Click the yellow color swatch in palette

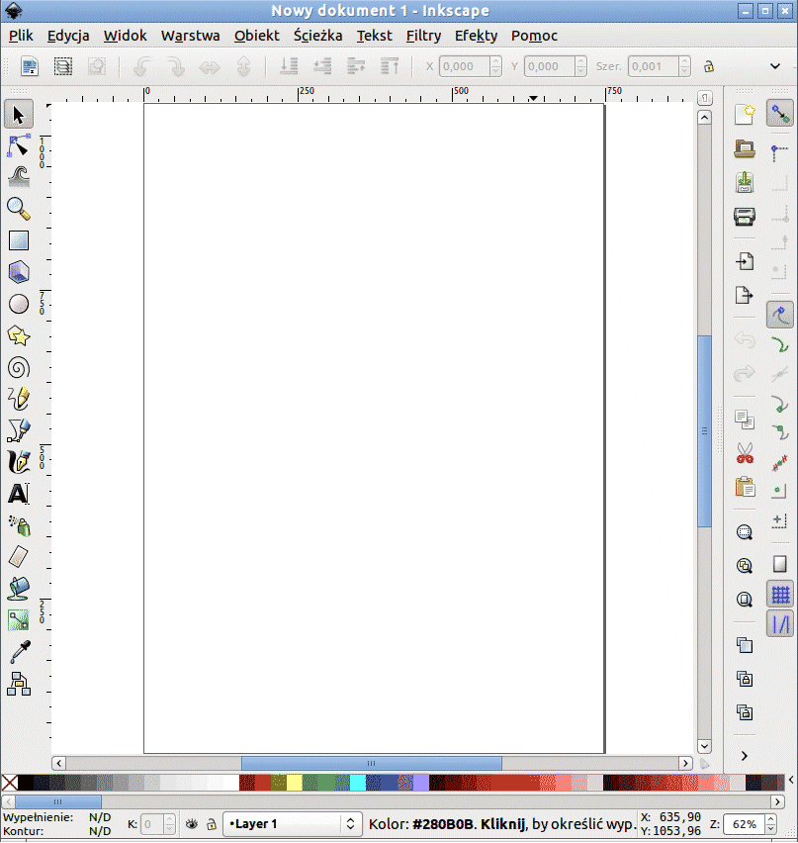[x=294, y=783]
